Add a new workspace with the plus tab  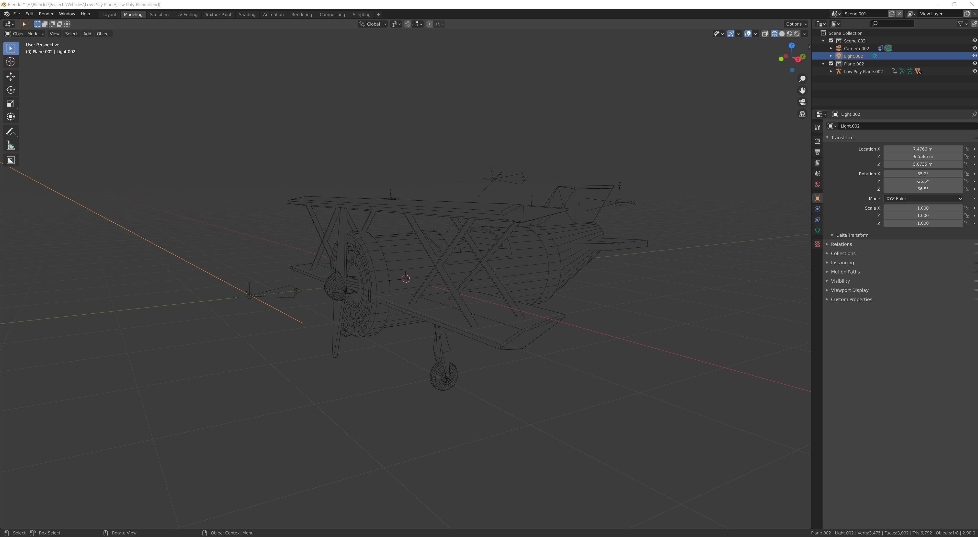pyautogui.click(x=378, y=14)
